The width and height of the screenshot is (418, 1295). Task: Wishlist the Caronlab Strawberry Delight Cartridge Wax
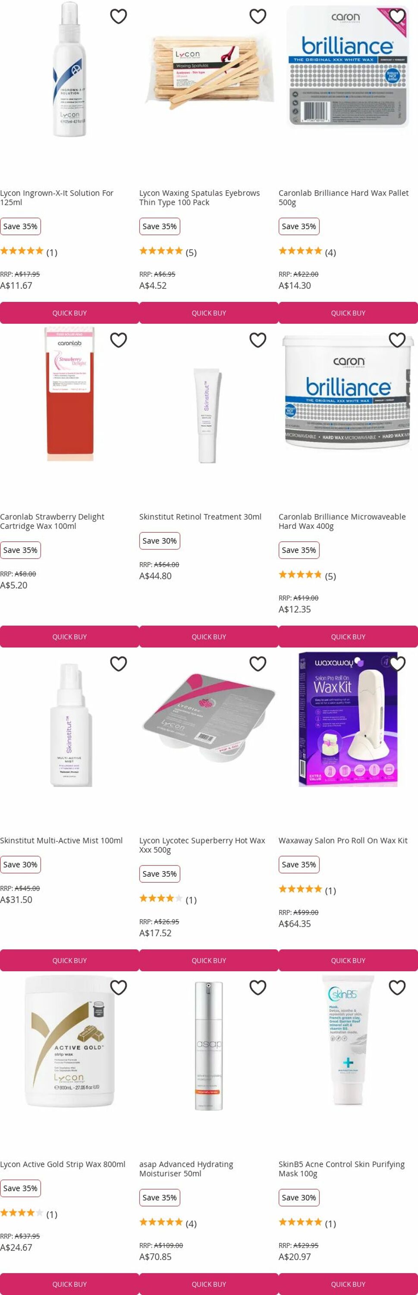119,340
